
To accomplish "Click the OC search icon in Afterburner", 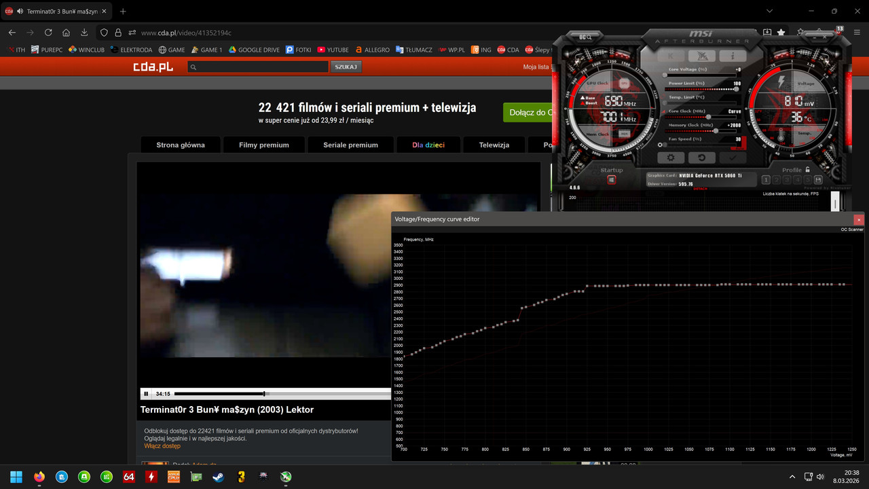I will point(585,37).
